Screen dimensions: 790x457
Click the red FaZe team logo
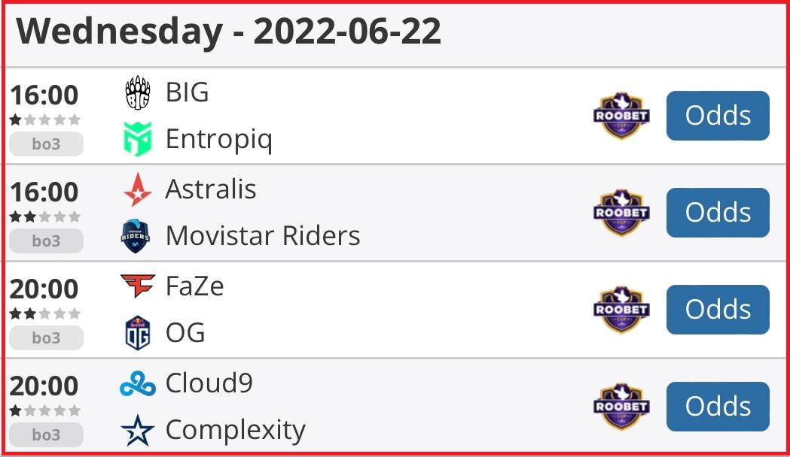138,286
